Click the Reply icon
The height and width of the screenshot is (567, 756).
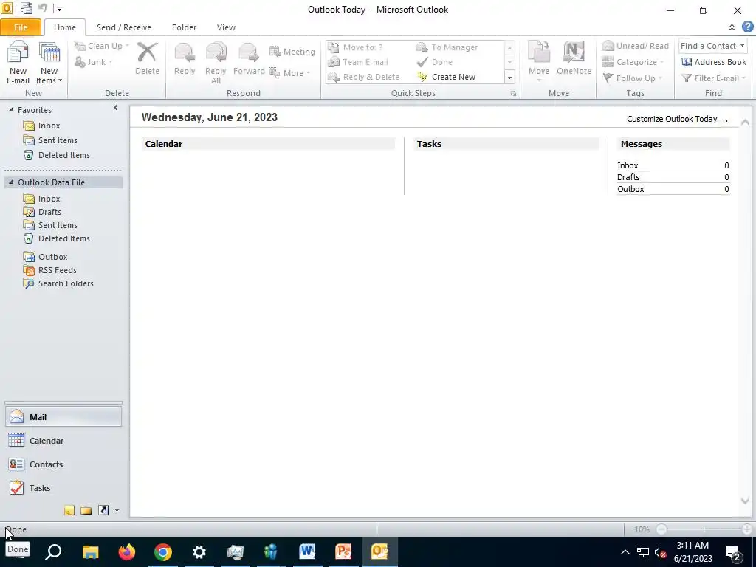pos(184,58)
